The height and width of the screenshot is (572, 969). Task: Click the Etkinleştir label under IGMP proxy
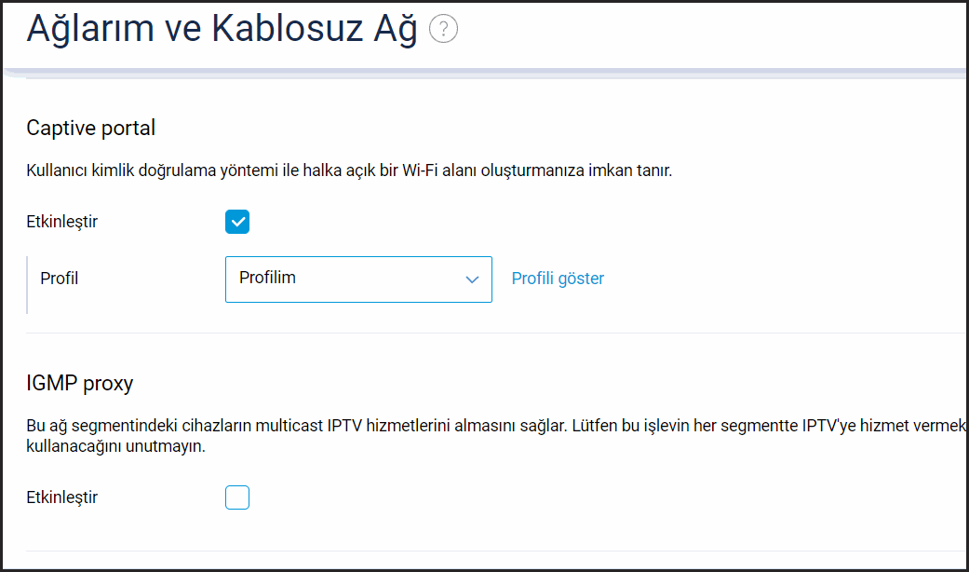(62, 497)
